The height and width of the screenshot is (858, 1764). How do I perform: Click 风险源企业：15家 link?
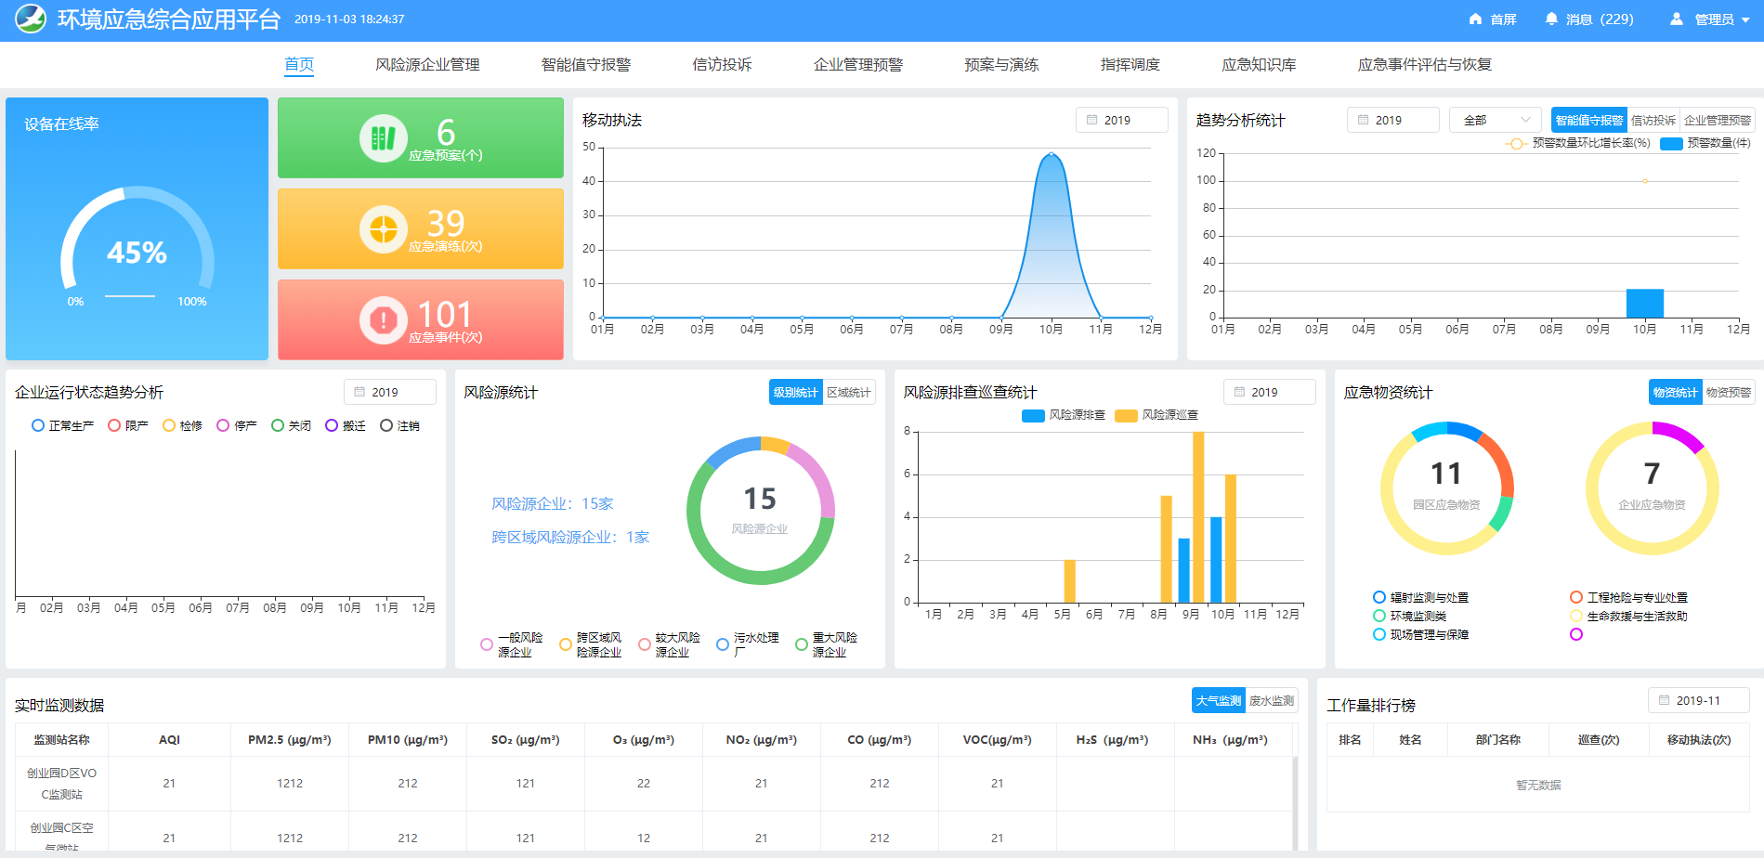(x=553, y=503)
